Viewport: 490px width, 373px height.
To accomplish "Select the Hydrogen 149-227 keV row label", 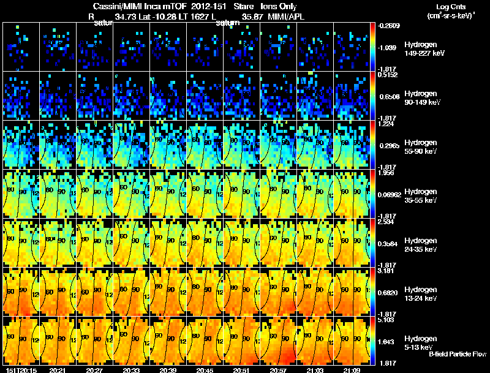I will [424, 49].
